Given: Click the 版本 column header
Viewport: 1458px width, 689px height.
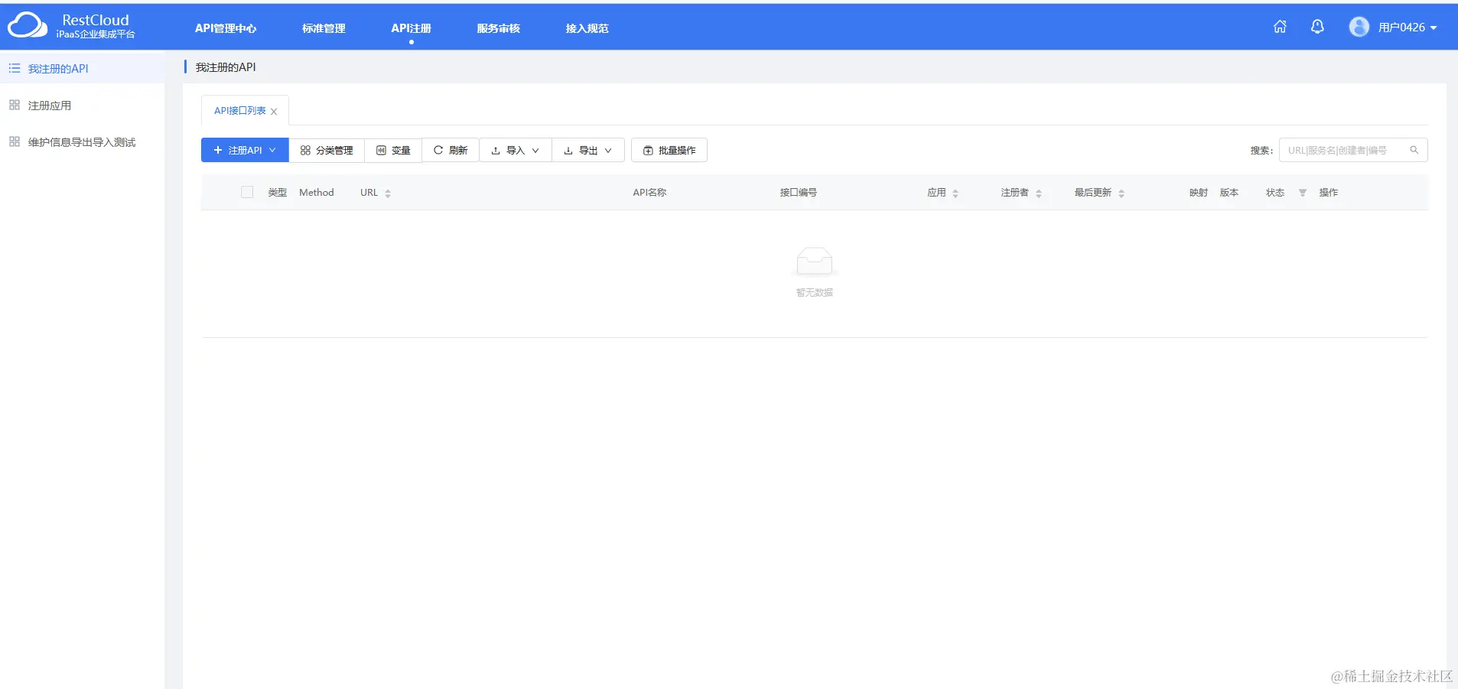Looking at the screenshot, I should pyautogui.click(x=1229, y=193).
